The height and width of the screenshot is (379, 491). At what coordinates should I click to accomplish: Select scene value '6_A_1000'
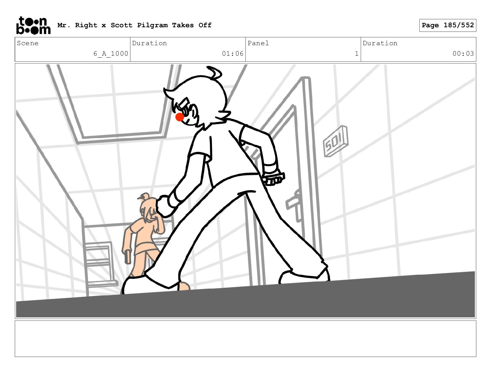111,54
